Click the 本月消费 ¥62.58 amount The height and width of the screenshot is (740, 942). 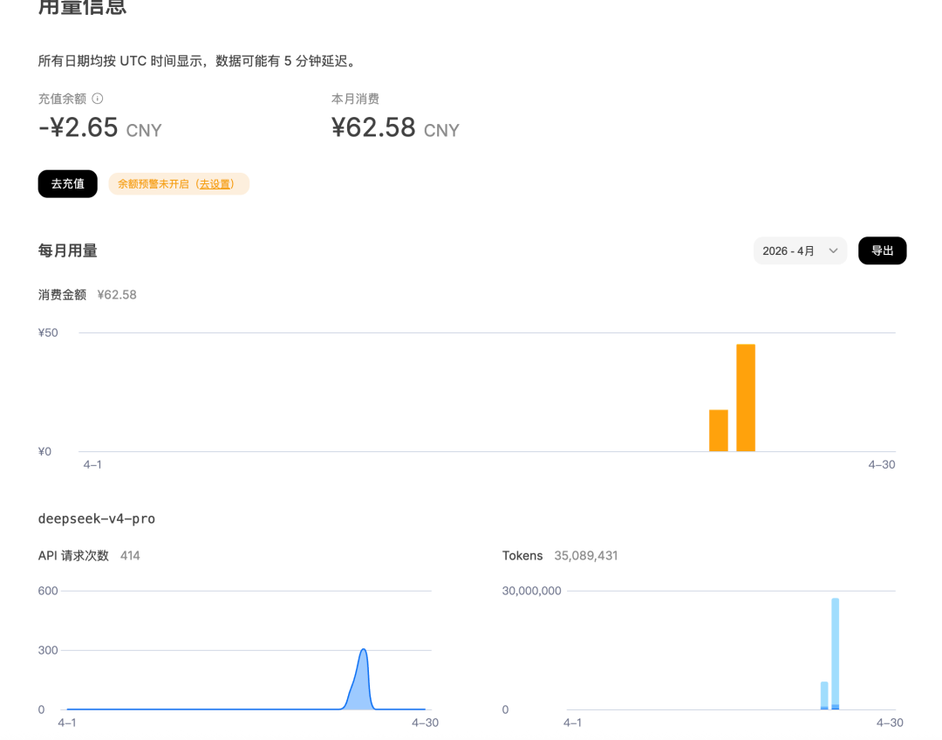click(373, 127)
